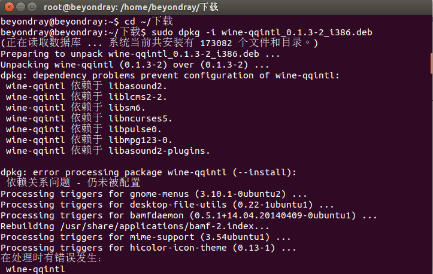Click the libsm6. dependency line
The height and width of the screenshot is (274, 433).
pos(75,108)
